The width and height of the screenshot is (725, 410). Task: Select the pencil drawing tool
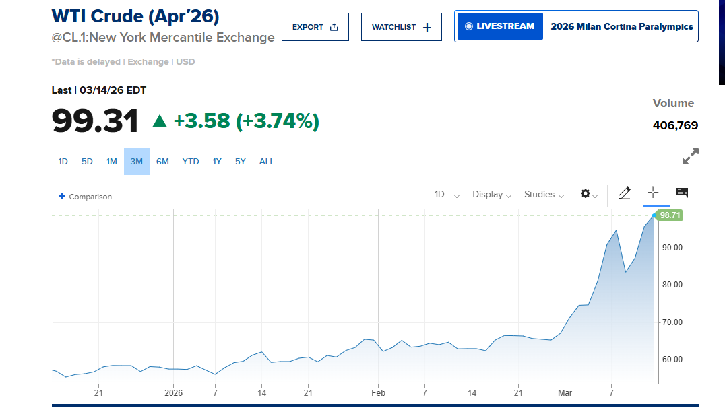[x=624, y=194]
